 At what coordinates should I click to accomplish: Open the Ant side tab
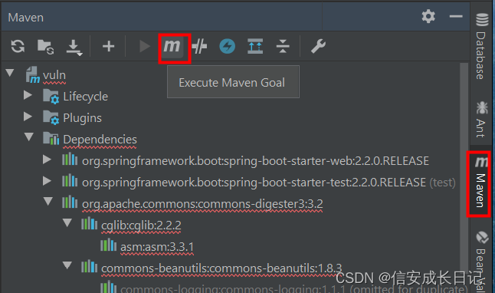tap(481, 119)
